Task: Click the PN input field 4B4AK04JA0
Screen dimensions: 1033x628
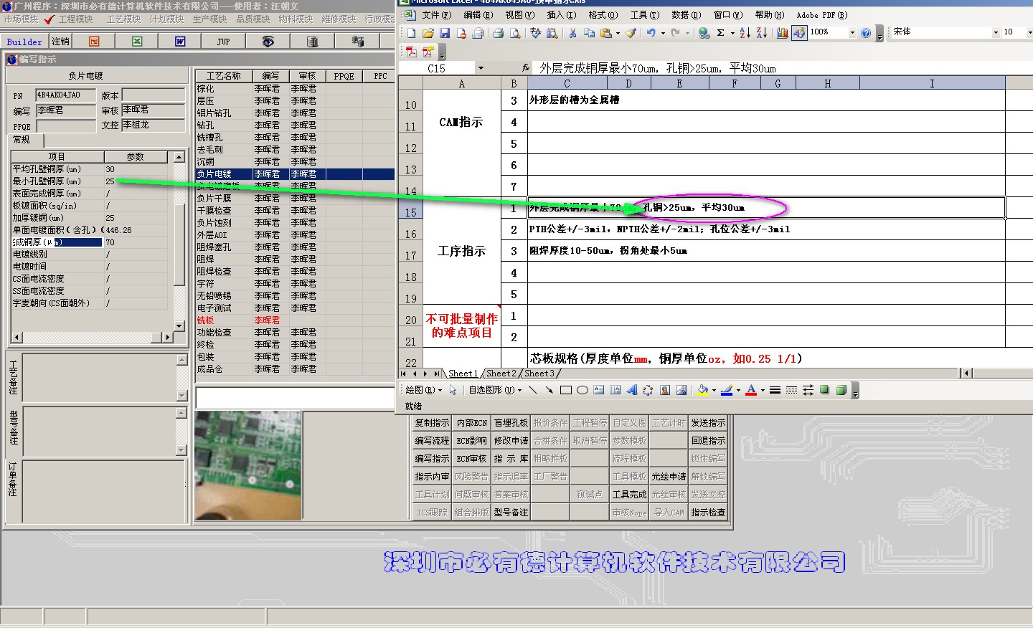Action: pyautogui.click(x=65, y=95)
